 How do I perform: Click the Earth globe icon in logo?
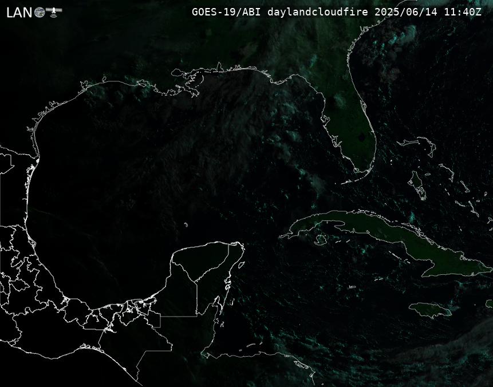click(40, 12)
